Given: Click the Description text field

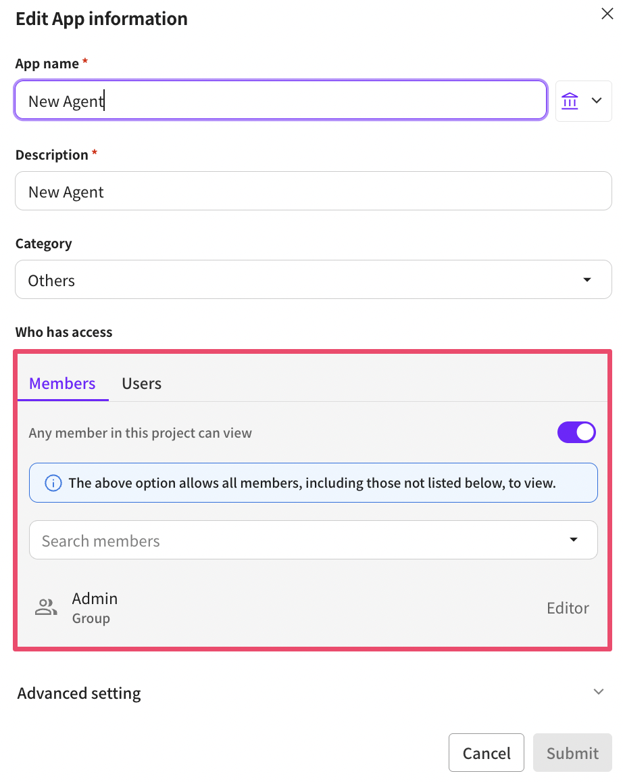Looking at the screenshot, I should (x=313, y=191).
